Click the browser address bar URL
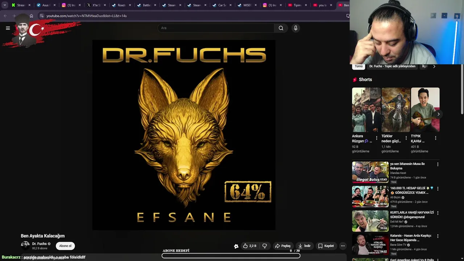The height and width of the screenshot is (261, 464). 87,16
